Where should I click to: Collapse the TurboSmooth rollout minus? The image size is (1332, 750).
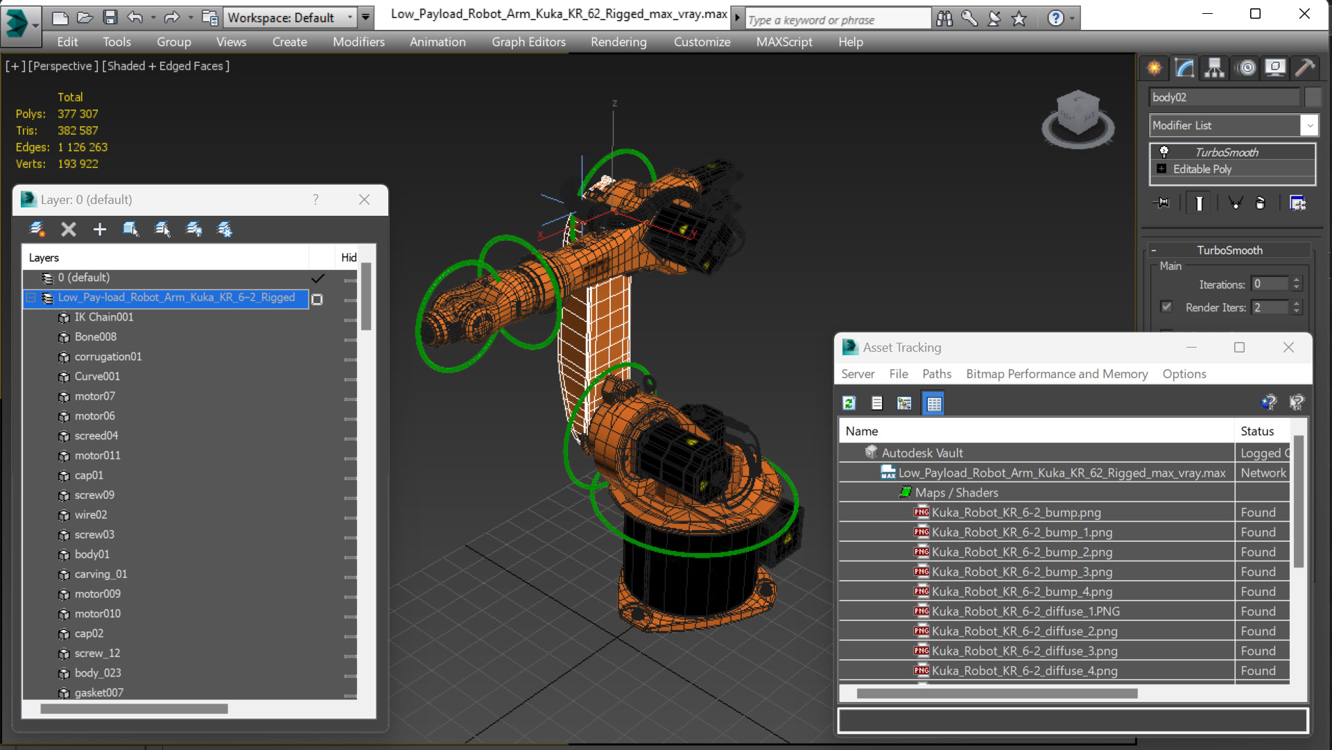[x=1154, y=250]
